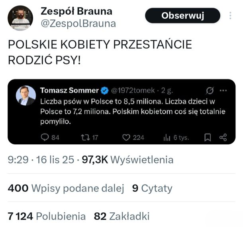Bookmark the quoted Tomasz Sommer post
The image size is (243, 227).
[208, 138]
